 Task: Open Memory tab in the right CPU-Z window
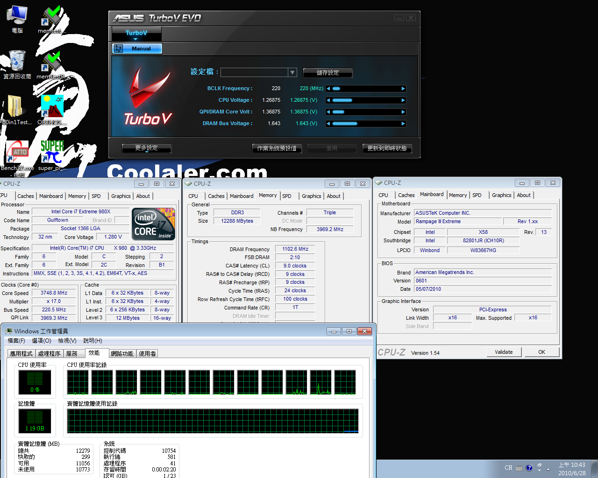pos(458,195)
